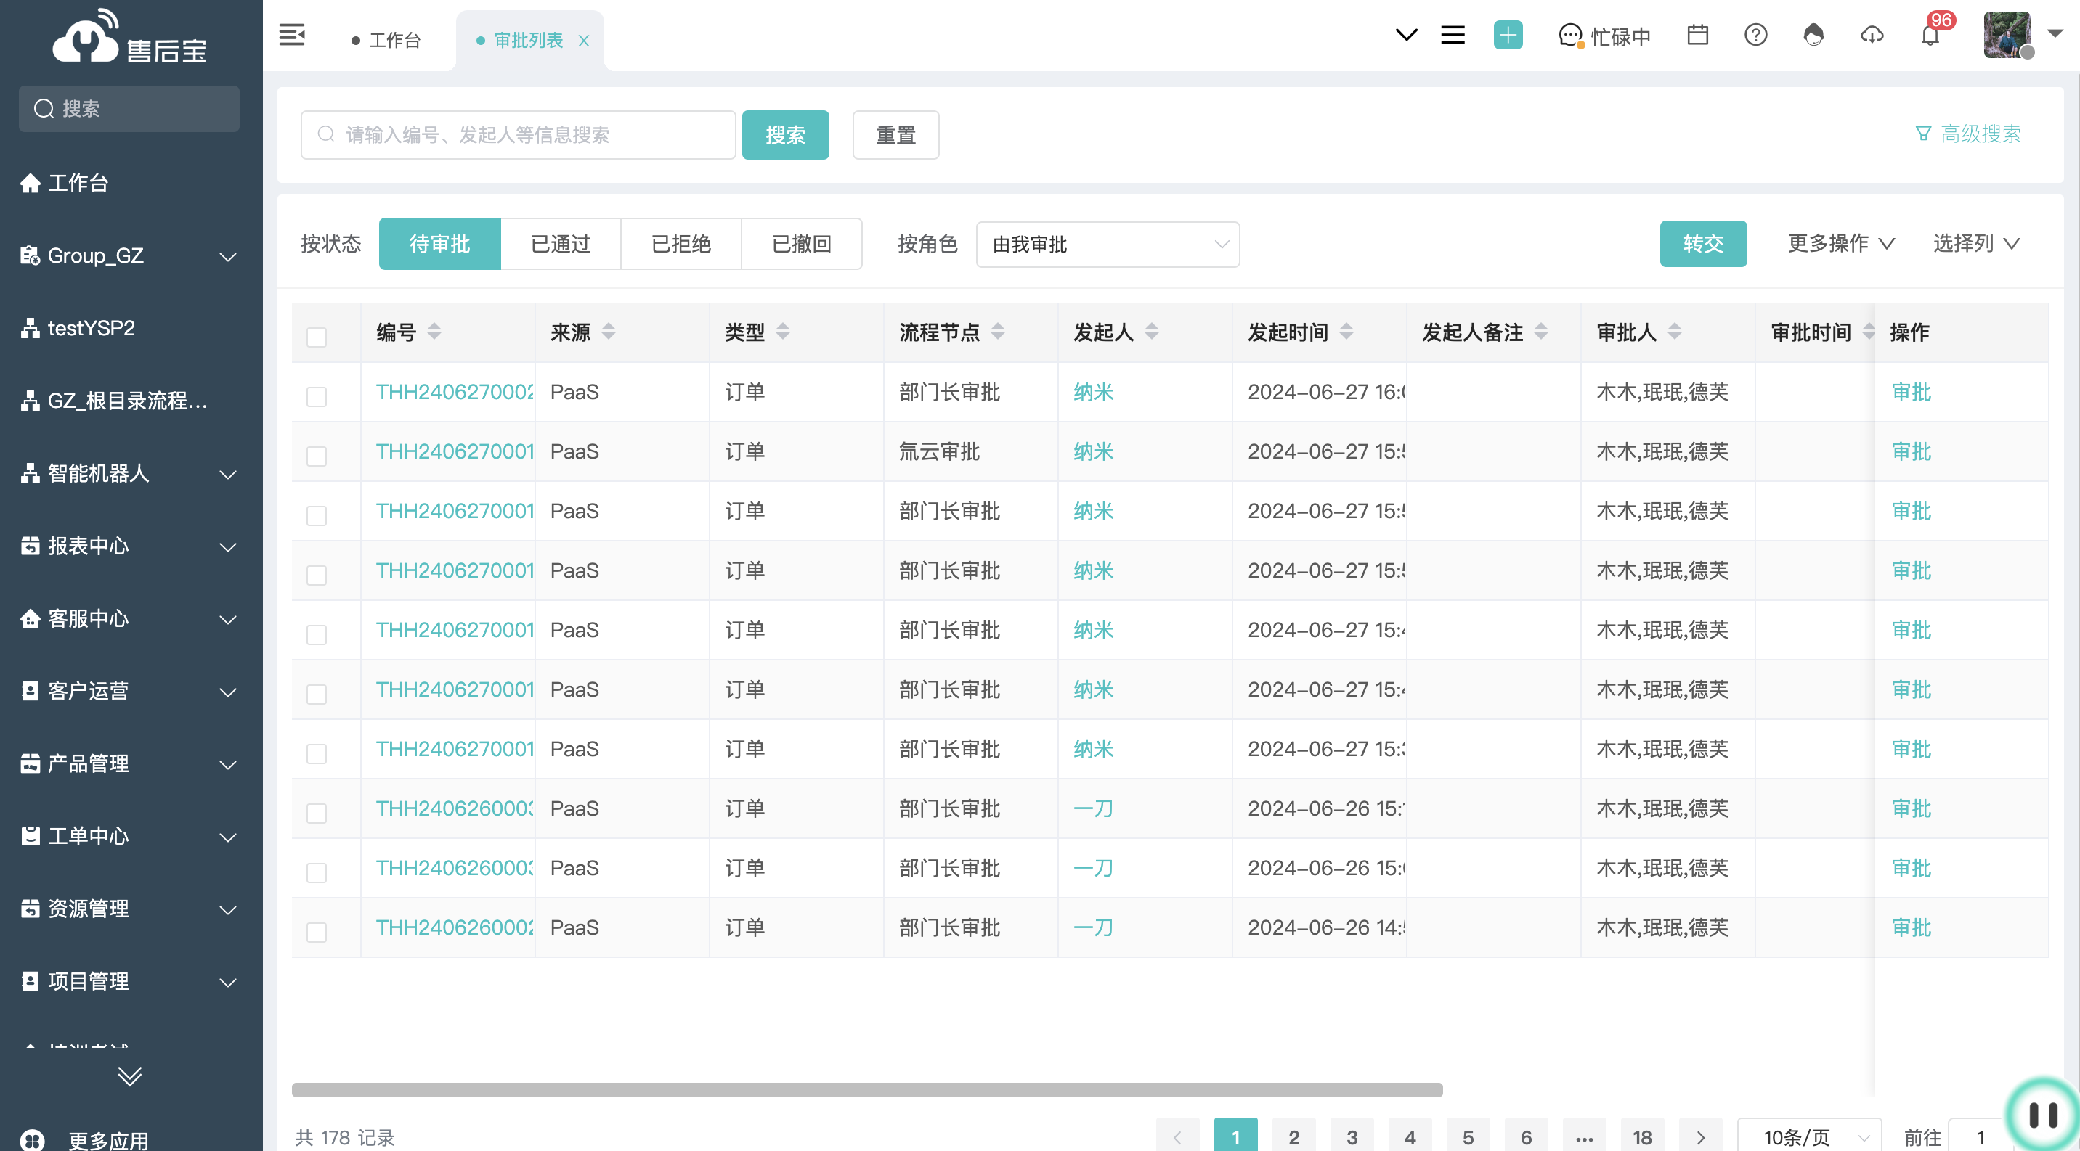Image resolution: width=2080 pixels, height=1151 pixels.
Task: Click 审批 for the 2024-06-27 16:0 row
Action: pyautogui.click(x=1912, y=392)
